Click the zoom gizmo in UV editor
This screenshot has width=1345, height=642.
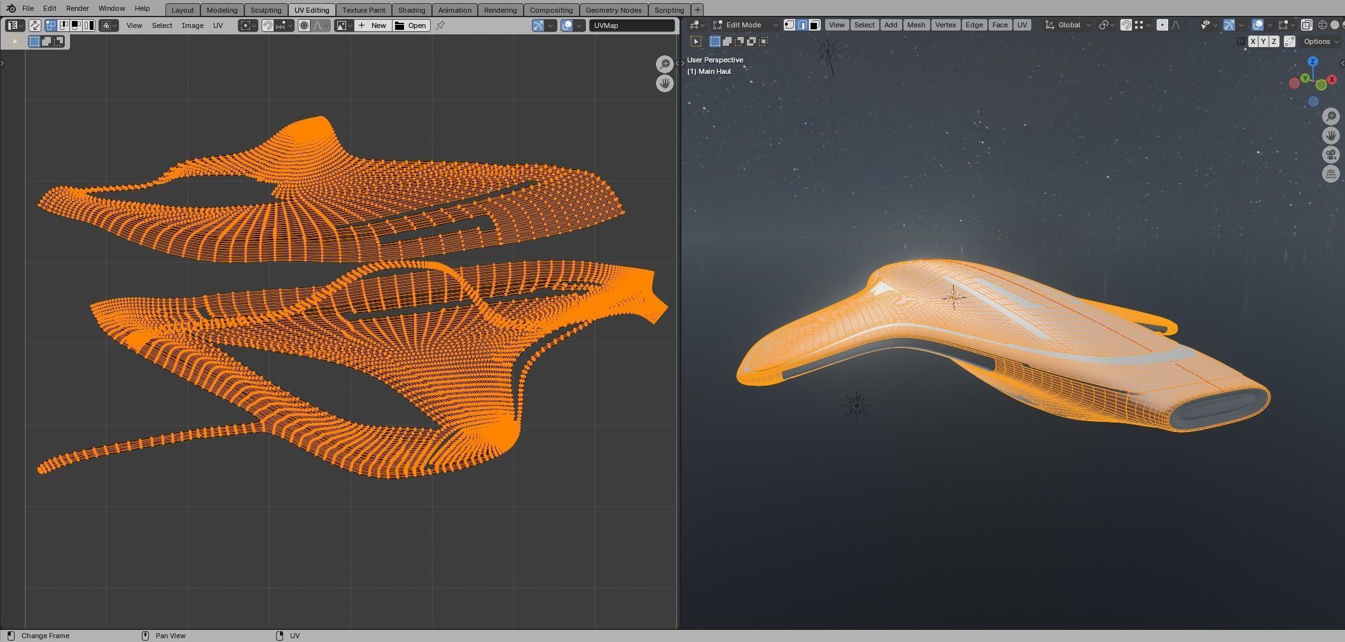click(665, 64)
